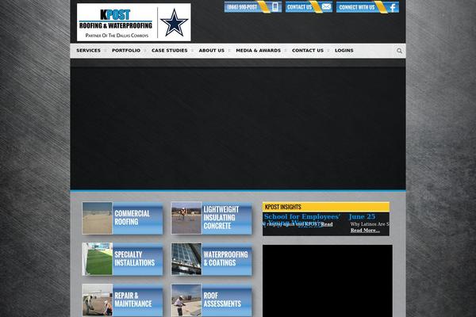Screen dimensions: 476x317
Task: Open the Specialty Installations tile
Action: pos(122,259)
